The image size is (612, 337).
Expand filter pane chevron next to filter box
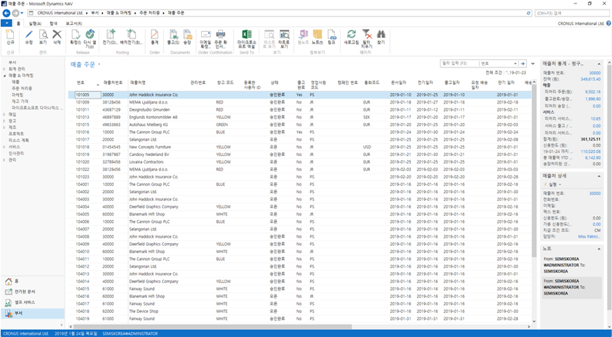click(533, 63)
